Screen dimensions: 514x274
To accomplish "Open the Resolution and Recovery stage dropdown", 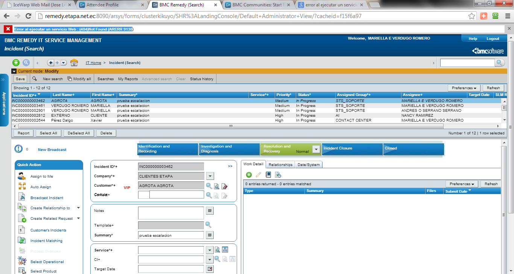I will pyautogui.click(x=316, y=149).
